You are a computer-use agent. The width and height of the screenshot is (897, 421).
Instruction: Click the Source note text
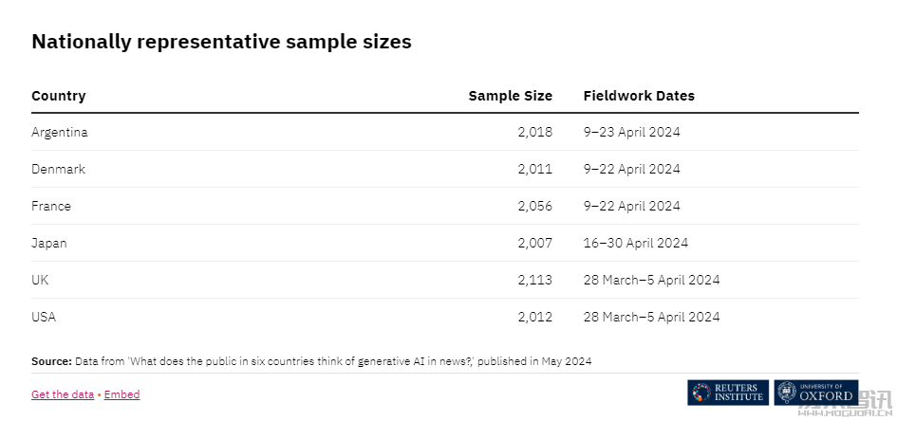pos(311,361)
